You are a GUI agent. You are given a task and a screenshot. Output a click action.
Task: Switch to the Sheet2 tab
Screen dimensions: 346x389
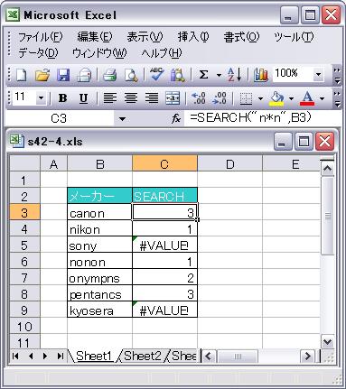pos(143,357)
